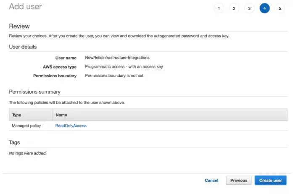293x194 pixels.
Task: Click the Tags section heading
Action: point(14,142)
